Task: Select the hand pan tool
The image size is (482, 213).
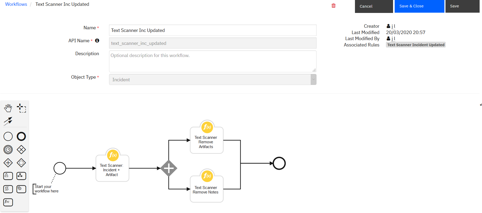Action: click(x=8, y=108)
